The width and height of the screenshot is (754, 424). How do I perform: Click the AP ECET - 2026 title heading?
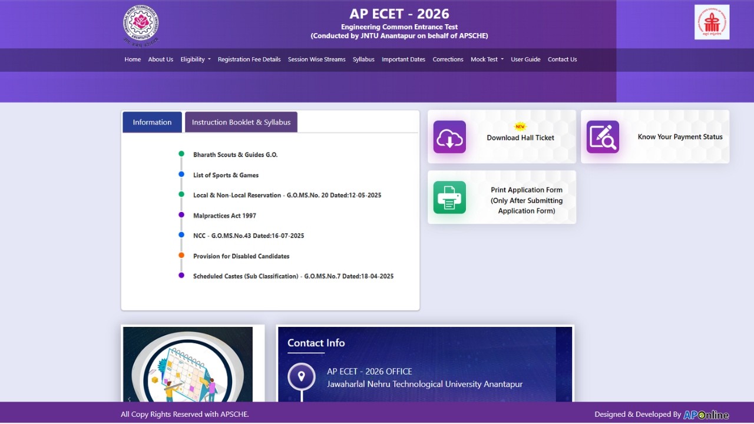coord(399,14)
